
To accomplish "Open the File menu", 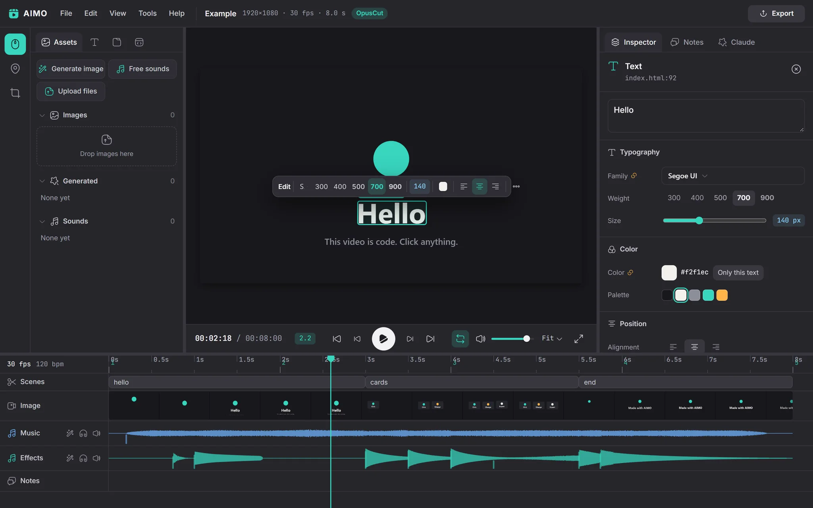I will click(x=66, y=13).
